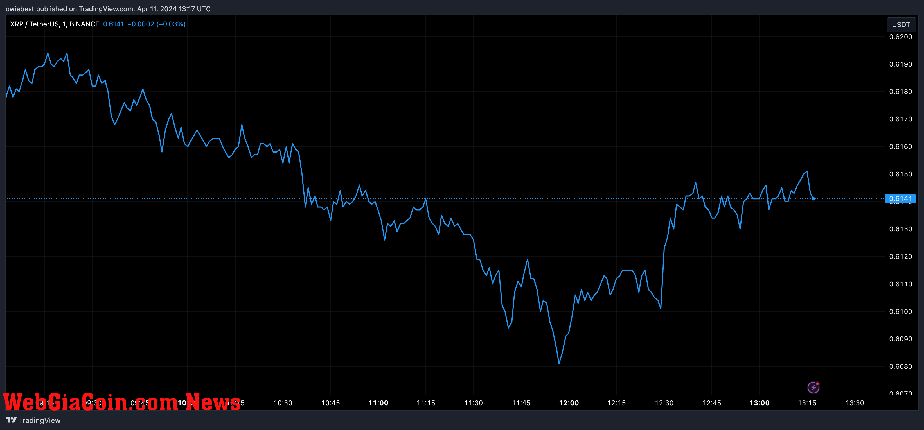Viewport: 924px width, 430px height.
Task: Click the 10:45 time axis label
Action: click(x=330, y=403)
